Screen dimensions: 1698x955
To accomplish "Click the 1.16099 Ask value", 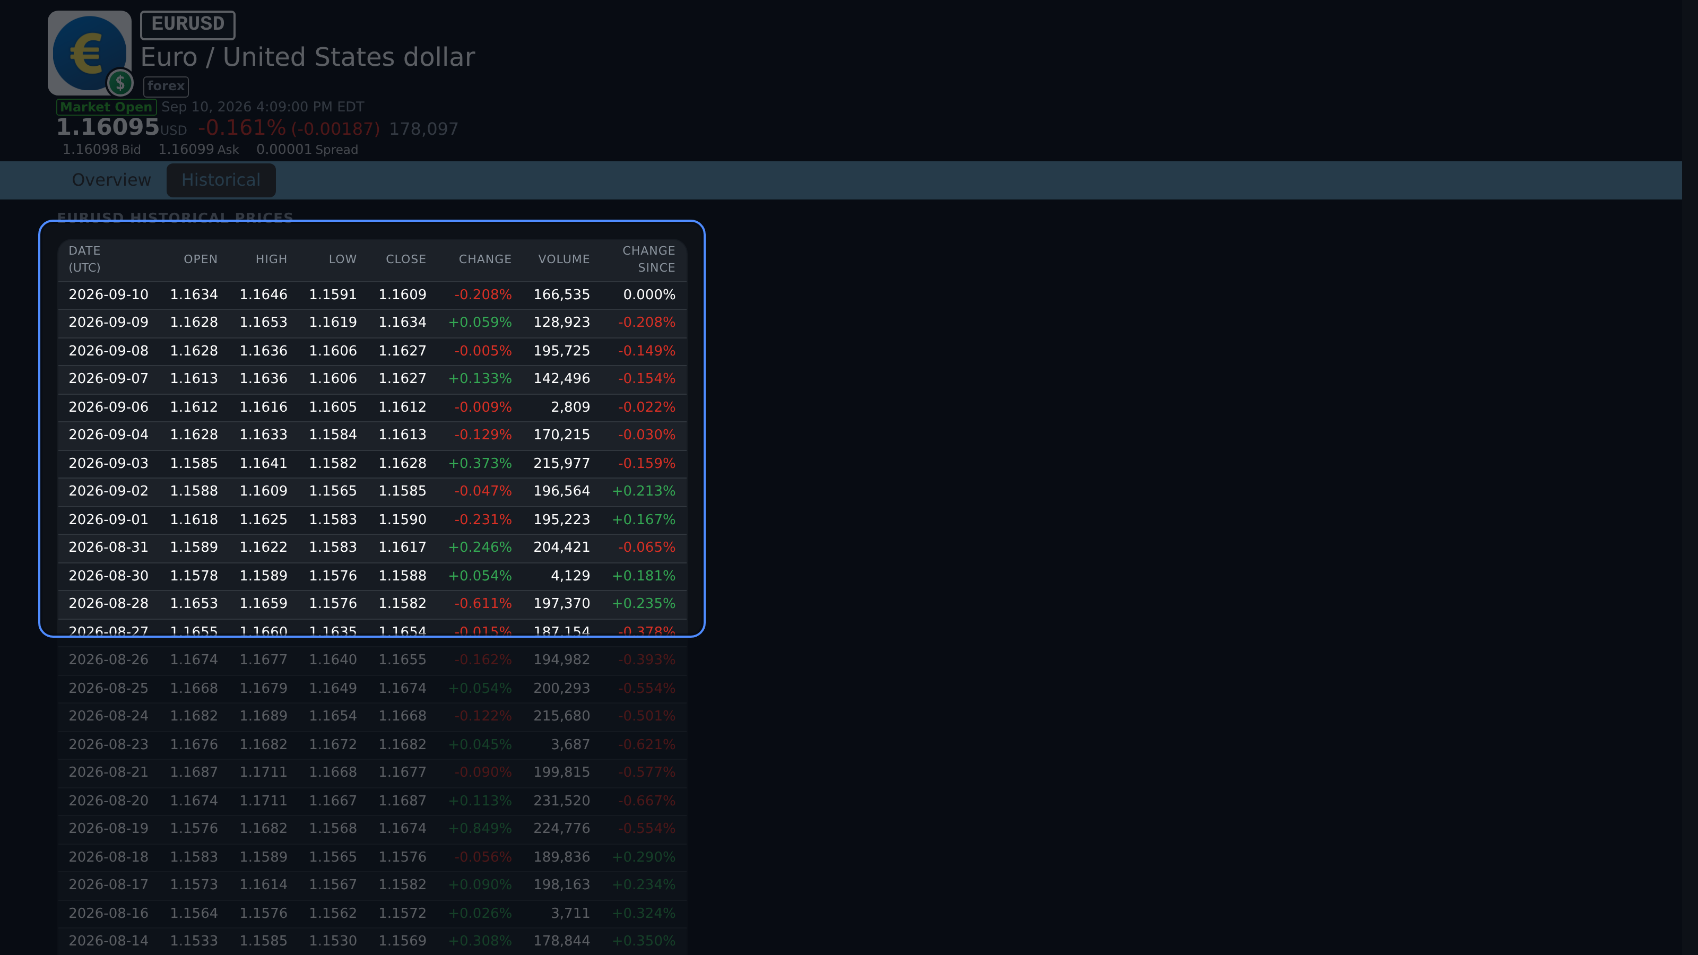I will (x=198, y=150).
